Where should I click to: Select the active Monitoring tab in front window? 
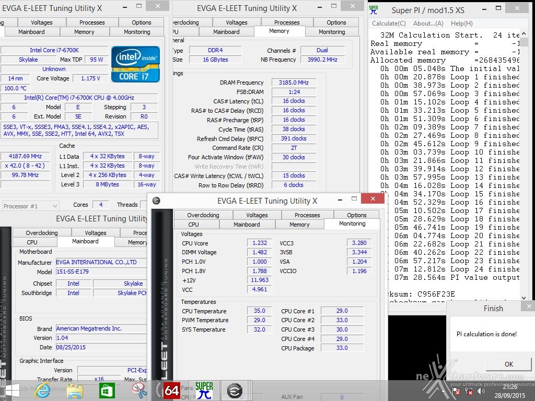[352, 223]
